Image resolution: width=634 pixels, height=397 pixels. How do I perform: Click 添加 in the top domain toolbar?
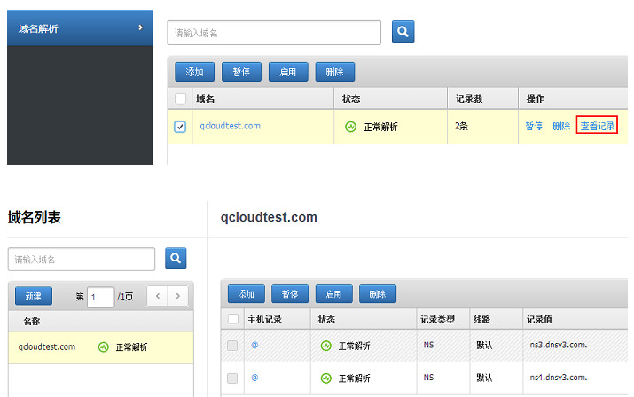pyautogui.click(x=194, y=72)
